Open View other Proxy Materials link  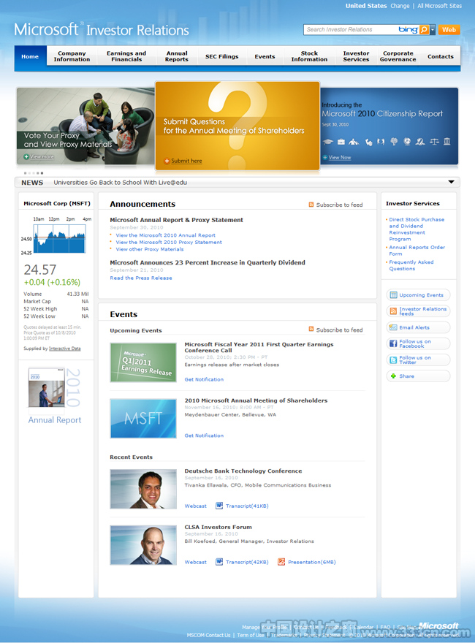[150, 249]
